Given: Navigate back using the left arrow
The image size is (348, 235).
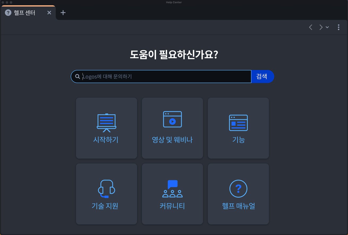Looking at the screenshot, I should (310, 27).
